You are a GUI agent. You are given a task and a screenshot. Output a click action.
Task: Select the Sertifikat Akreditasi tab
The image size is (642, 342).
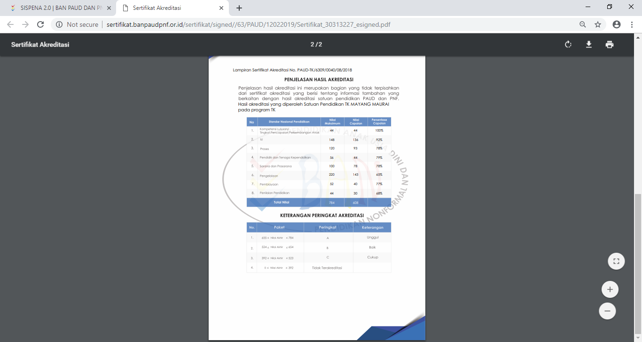(172, 8)
